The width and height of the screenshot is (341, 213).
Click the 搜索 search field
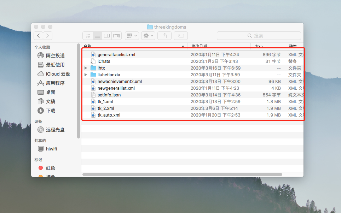click(259, 36)
